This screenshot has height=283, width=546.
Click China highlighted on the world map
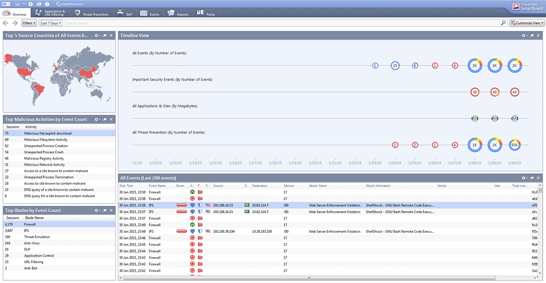87,72
